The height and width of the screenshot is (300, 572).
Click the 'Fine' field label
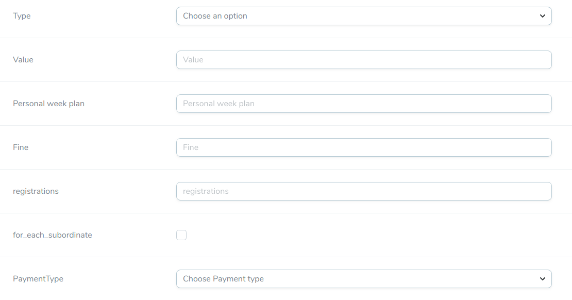pyautogui.click(x=21, y=147)
